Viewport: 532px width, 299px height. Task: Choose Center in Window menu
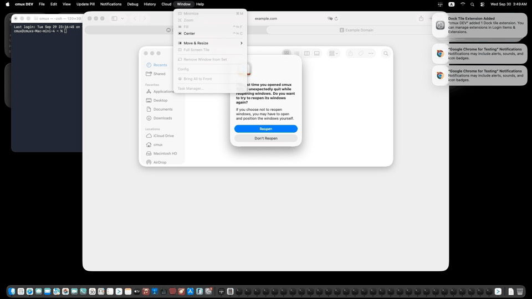pos(211,34)
